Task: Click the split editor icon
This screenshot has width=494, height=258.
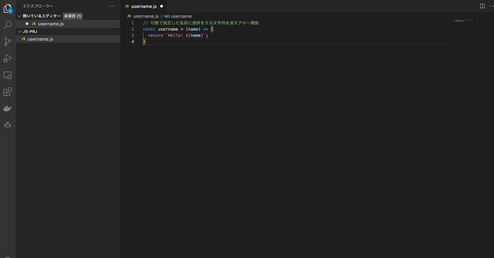Action: [482, 6]
